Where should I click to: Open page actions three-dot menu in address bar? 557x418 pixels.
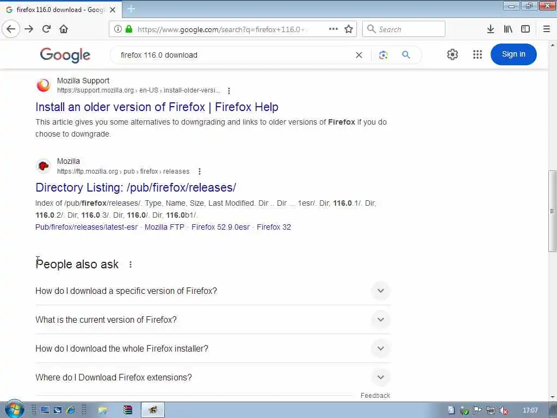tap(333, 29)
